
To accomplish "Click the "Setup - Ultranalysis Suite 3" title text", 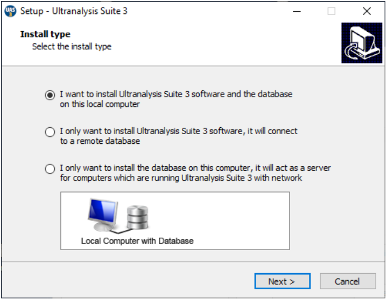I will (74, 11).
